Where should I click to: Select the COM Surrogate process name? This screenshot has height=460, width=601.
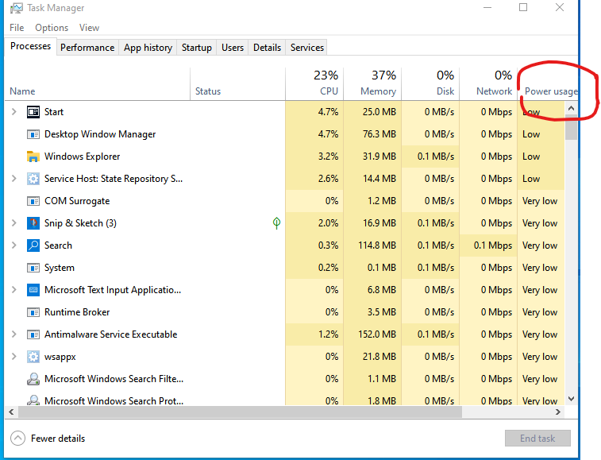(x=77, y=201)
